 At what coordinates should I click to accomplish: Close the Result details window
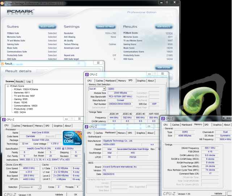(98, 63)
